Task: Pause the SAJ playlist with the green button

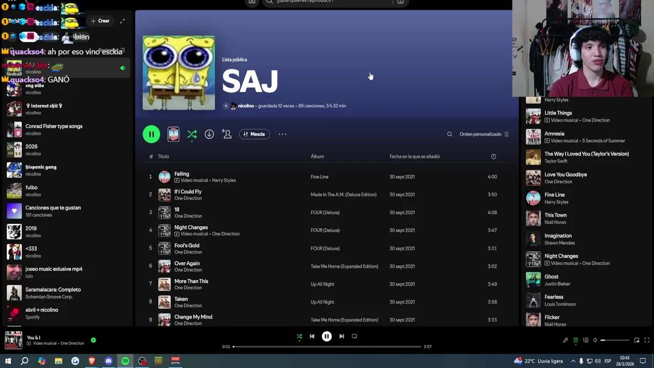Action: 151,134
